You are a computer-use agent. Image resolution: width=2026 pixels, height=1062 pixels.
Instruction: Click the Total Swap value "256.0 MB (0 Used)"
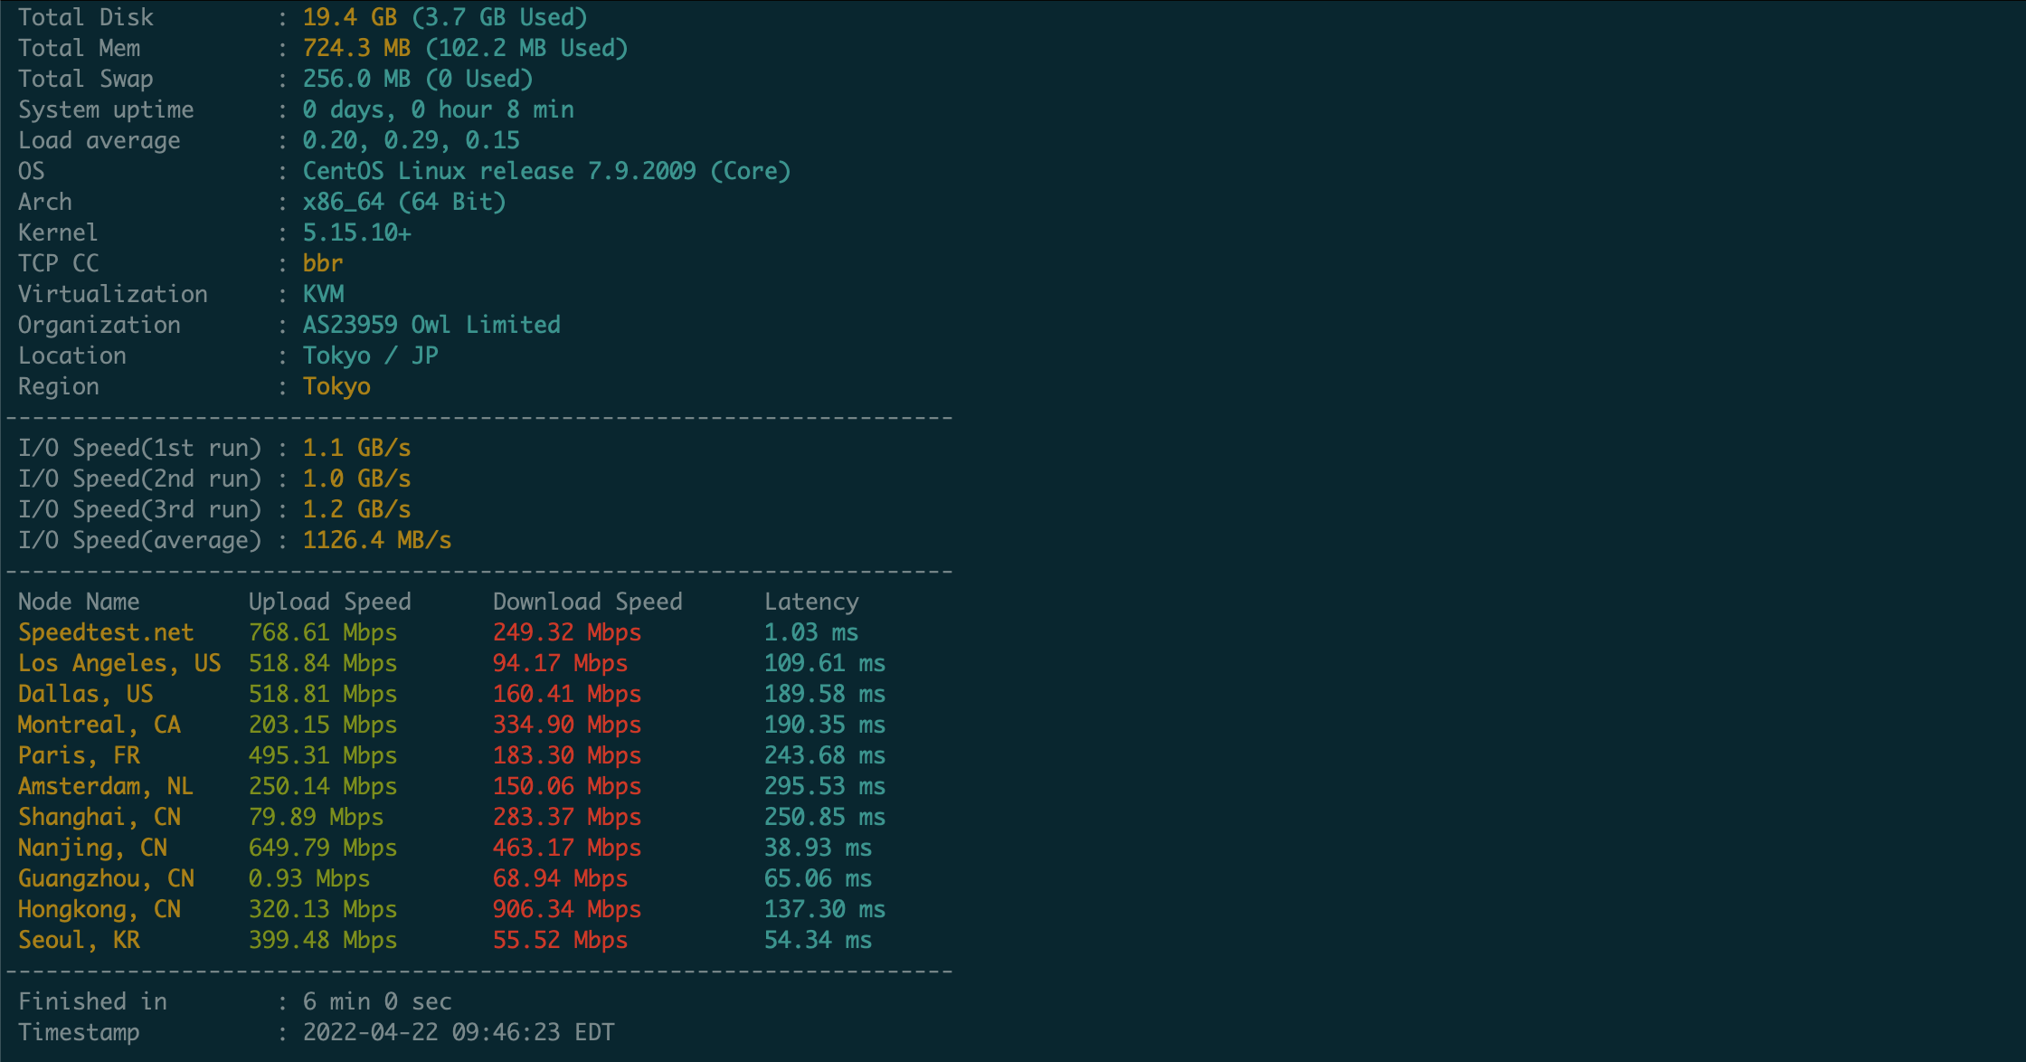[x=418, y=79]
